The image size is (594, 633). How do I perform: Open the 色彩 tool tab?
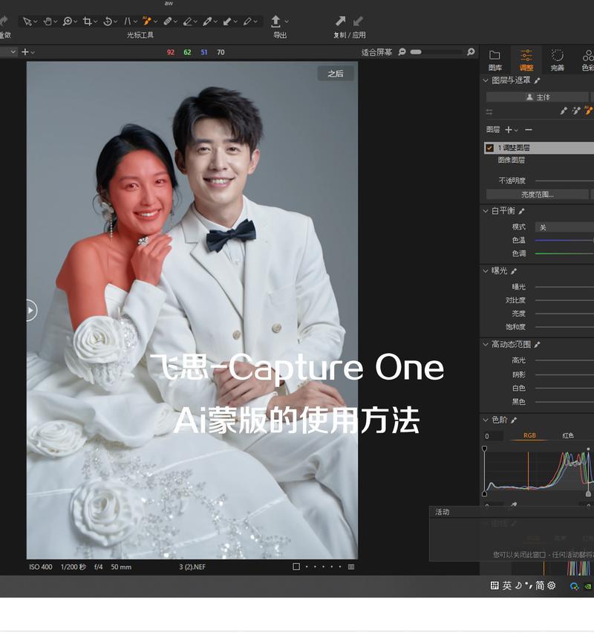[x=587, y=60]
